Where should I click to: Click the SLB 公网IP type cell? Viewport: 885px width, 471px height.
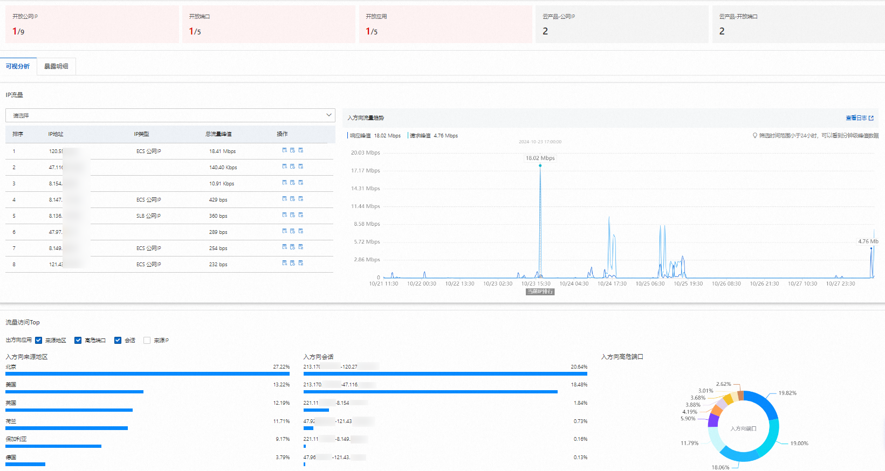148,216
